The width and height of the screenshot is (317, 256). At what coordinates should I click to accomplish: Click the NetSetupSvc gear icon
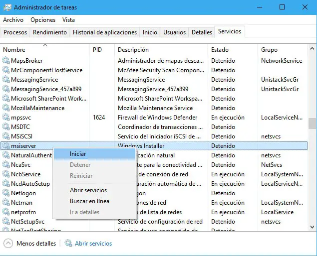6,222
